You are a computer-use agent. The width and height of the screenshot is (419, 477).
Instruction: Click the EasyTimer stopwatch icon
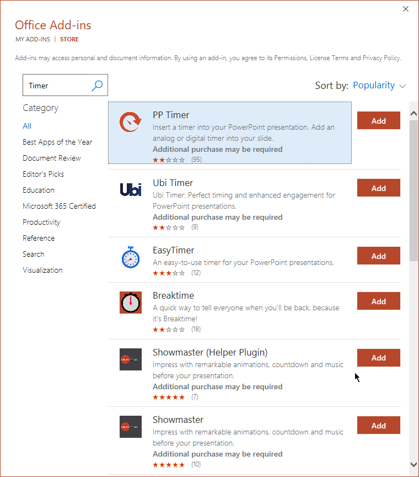pos(131,257)
